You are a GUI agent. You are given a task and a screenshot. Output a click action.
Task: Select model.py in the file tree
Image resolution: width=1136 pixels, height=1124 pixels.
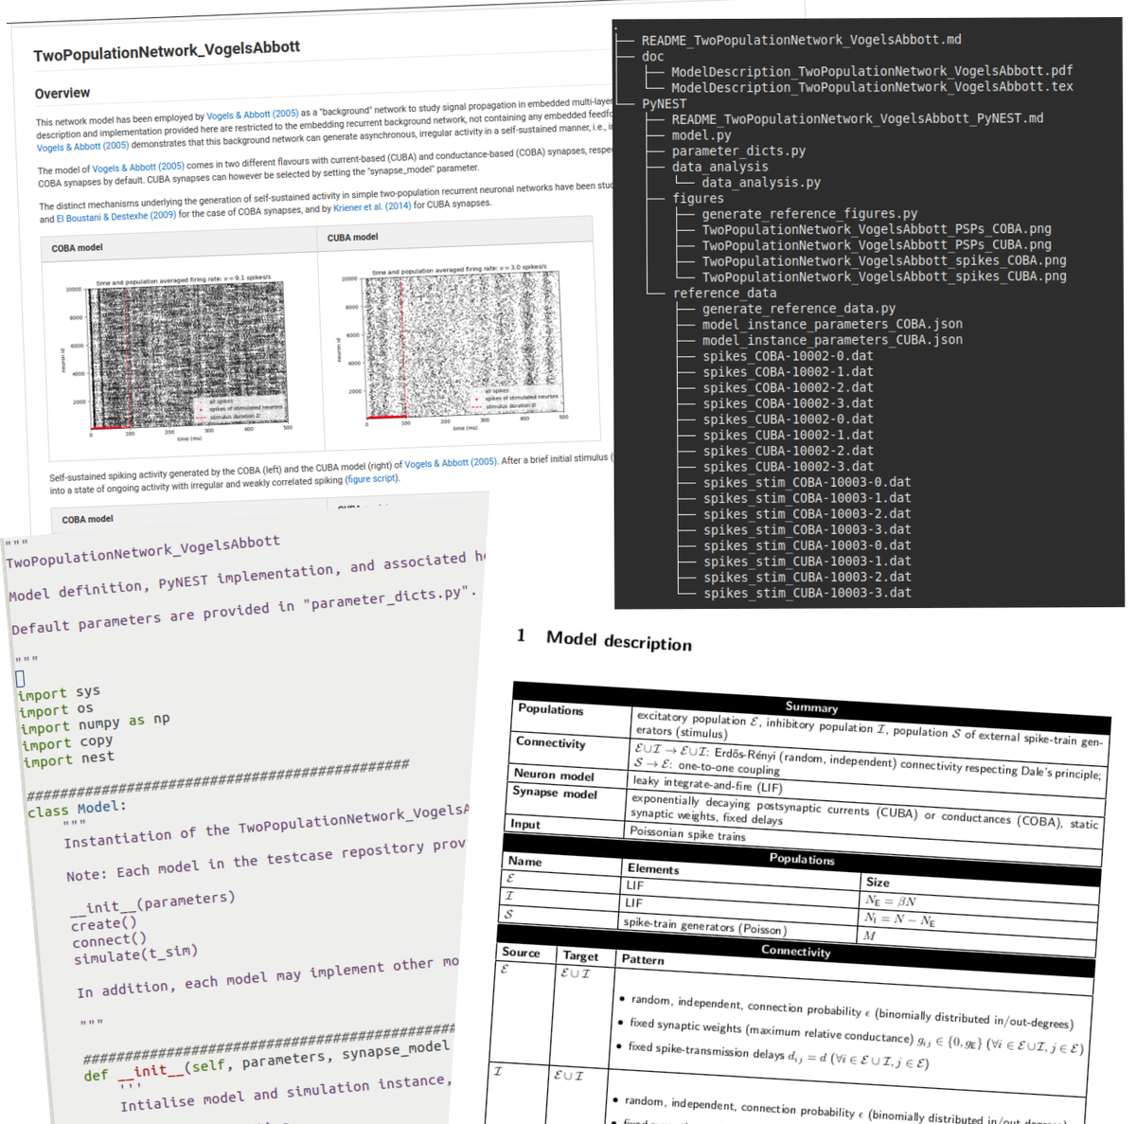701,134
